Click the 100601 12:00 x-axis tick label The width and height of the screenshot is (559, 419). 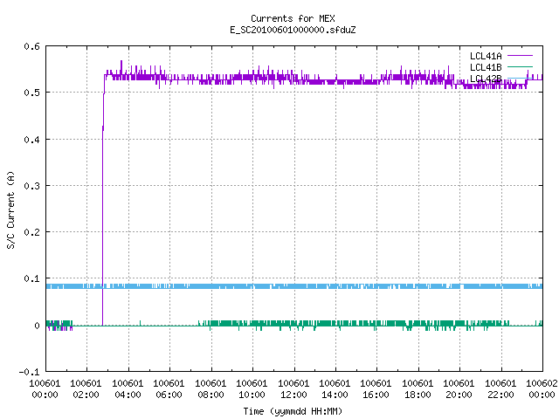[x=293, y=389]
